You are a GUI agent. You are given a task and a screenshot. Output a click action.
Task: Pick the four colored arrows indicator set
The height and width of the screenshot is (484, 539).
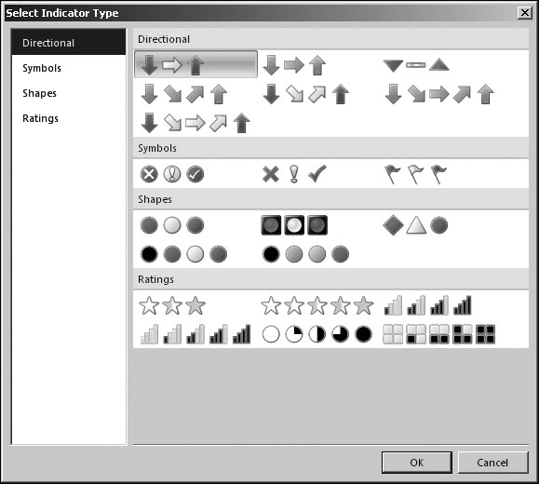pyautogui.click(x=305, y=94)
